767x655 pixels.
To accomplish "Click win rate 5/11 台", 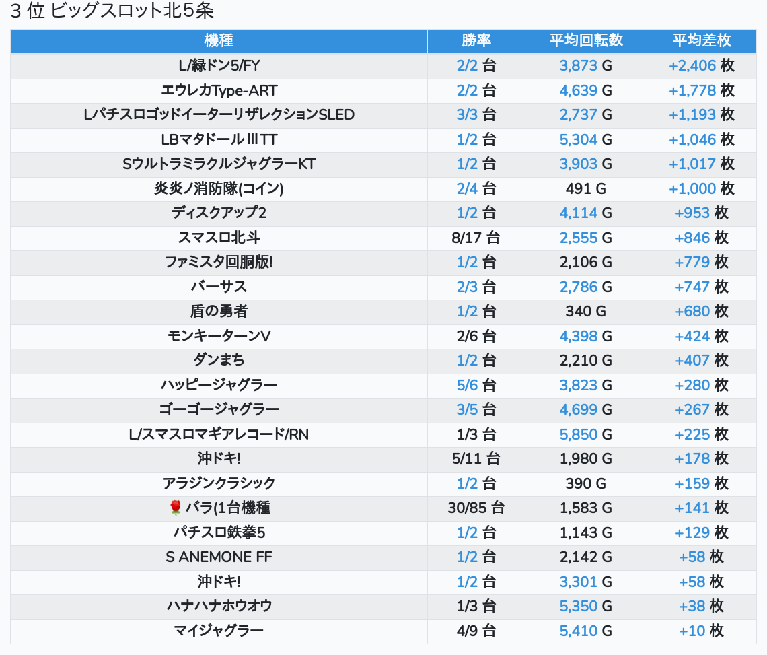I will 476,459.
